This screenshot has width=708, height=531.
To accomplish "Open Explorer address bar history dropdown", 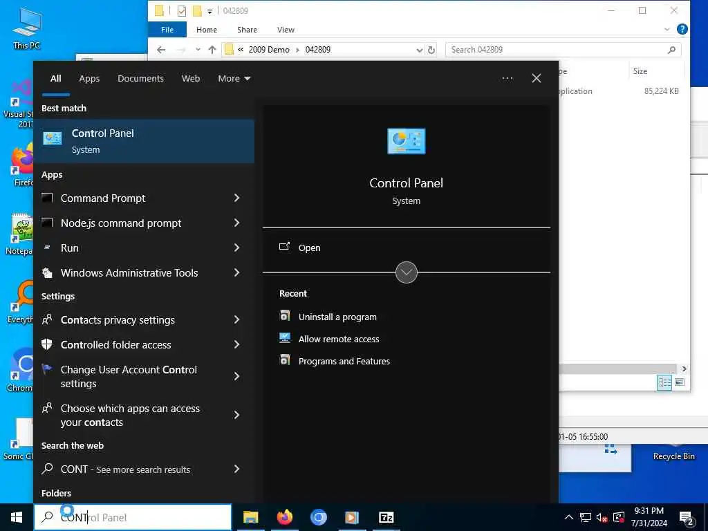I will click(420, 50).
